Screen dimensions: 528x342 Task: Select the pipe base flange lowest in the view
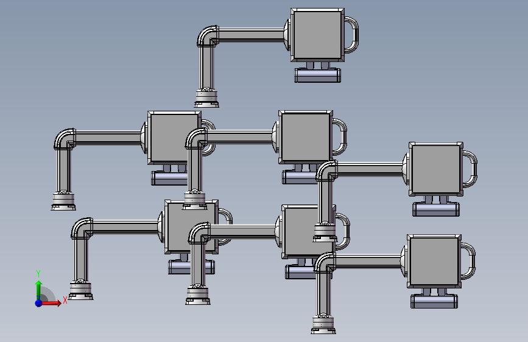click(323, 324)
